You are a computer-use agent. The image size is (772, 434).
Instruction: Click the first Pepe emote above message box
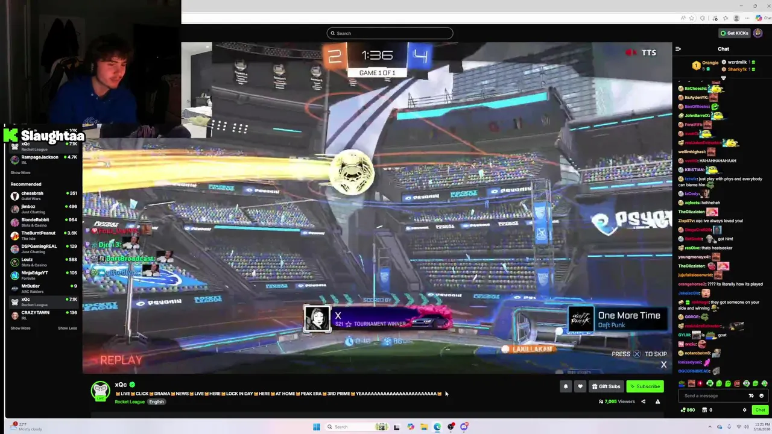coord(682,383)
